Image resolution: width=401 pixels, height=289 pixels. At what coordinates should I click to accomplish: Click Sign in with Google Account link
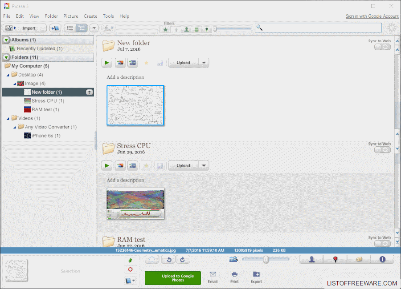[372, 16]
